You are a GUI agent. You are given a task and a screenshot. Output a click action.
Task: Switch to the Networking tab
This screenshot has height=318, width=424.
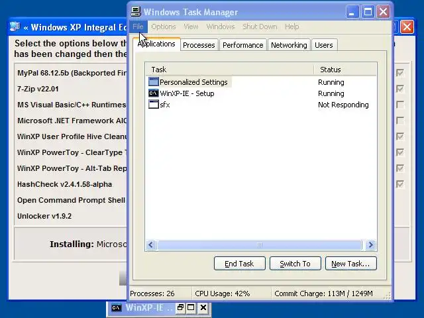coord(289,45)
